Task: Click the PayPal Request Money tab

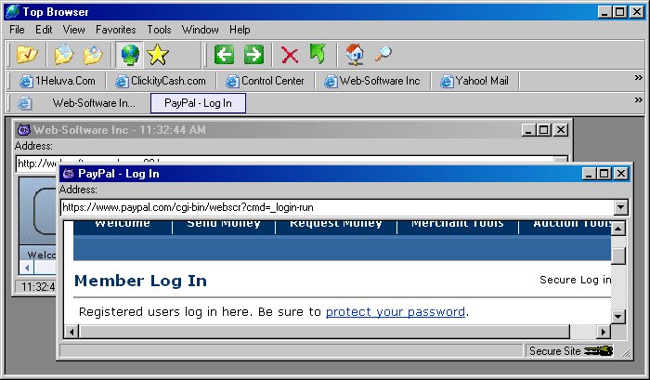Action: [336, 225]
